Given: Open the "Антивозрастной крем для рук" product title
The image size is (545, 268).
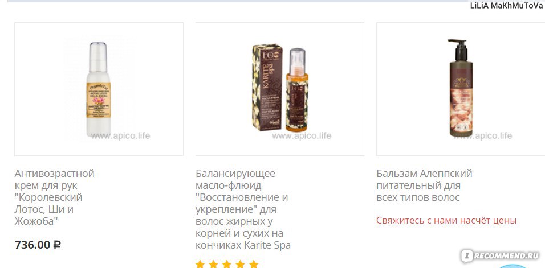Looking at the screenshot, I should [54, 197].
